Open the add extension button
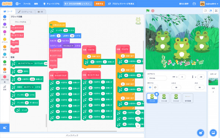Viewport: 220px width, 138px height. pyautogui.click(x=5, y=128)
